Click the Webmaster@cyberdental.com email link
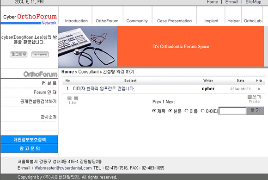This screenshot has width=268, height=180. pyautogui.click(x=63, y=168)
